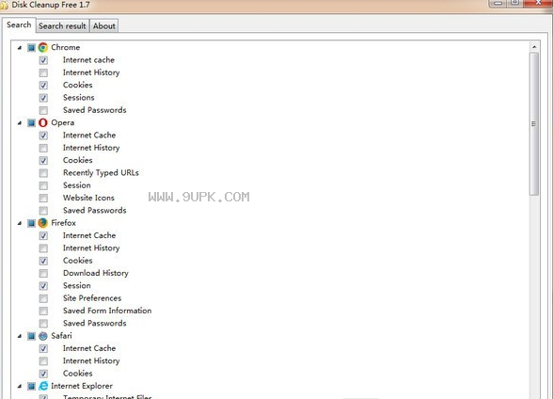Uncheck Chrome Sessions checkbox
Image resolution: width=553 pixels, height=399 pixels.
point(43,98)
